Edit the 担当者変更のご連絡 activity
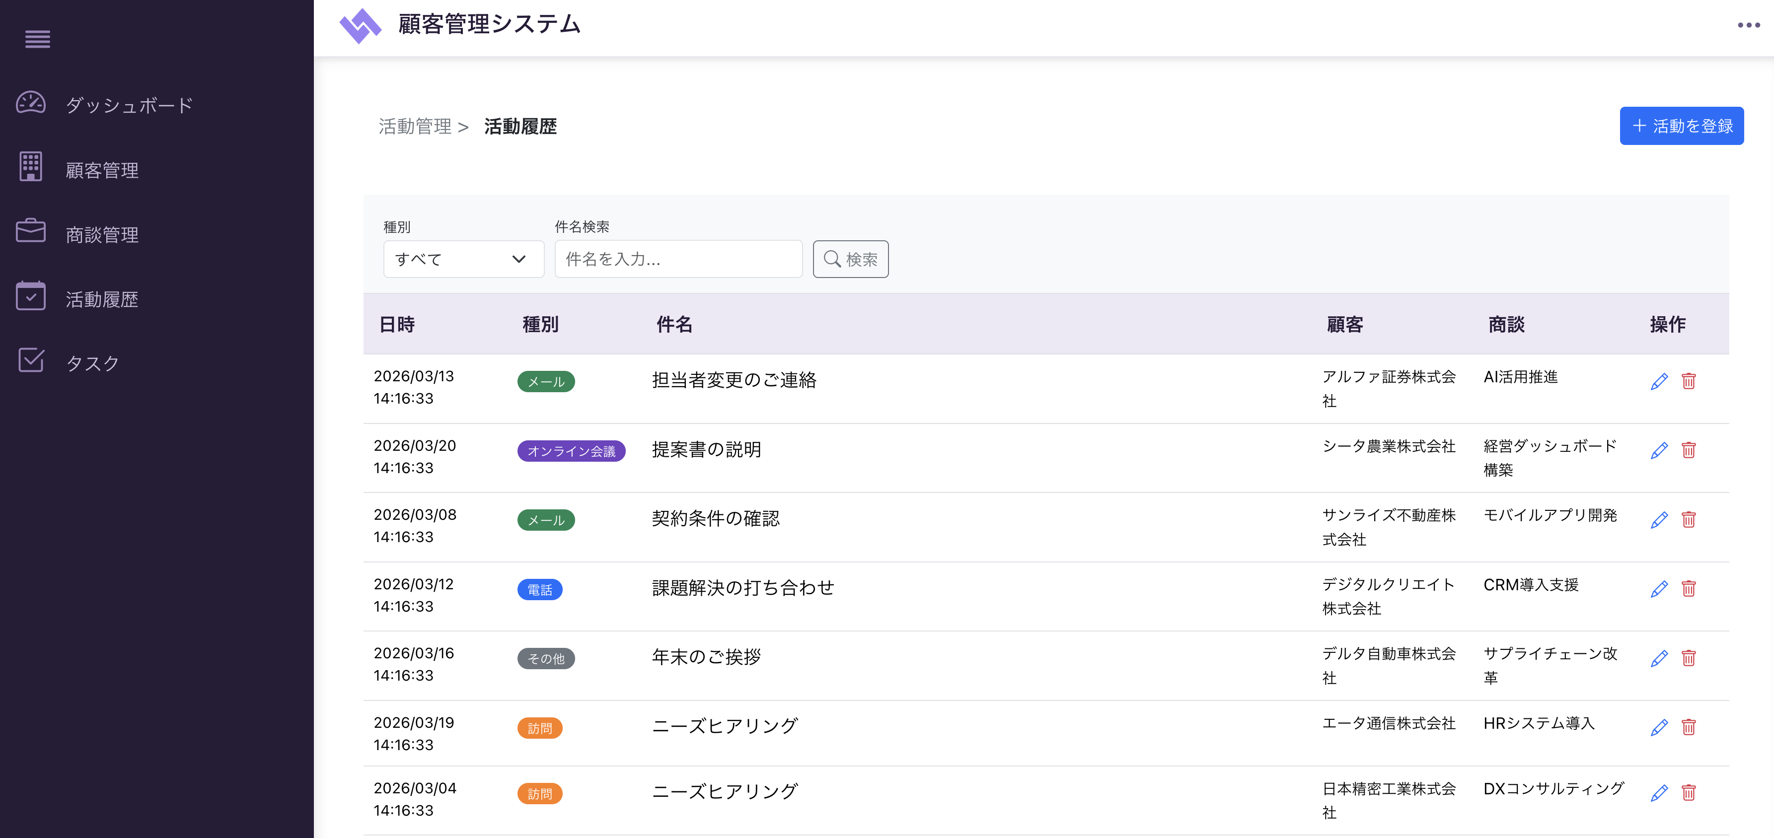 click(x=1659, y=381)
